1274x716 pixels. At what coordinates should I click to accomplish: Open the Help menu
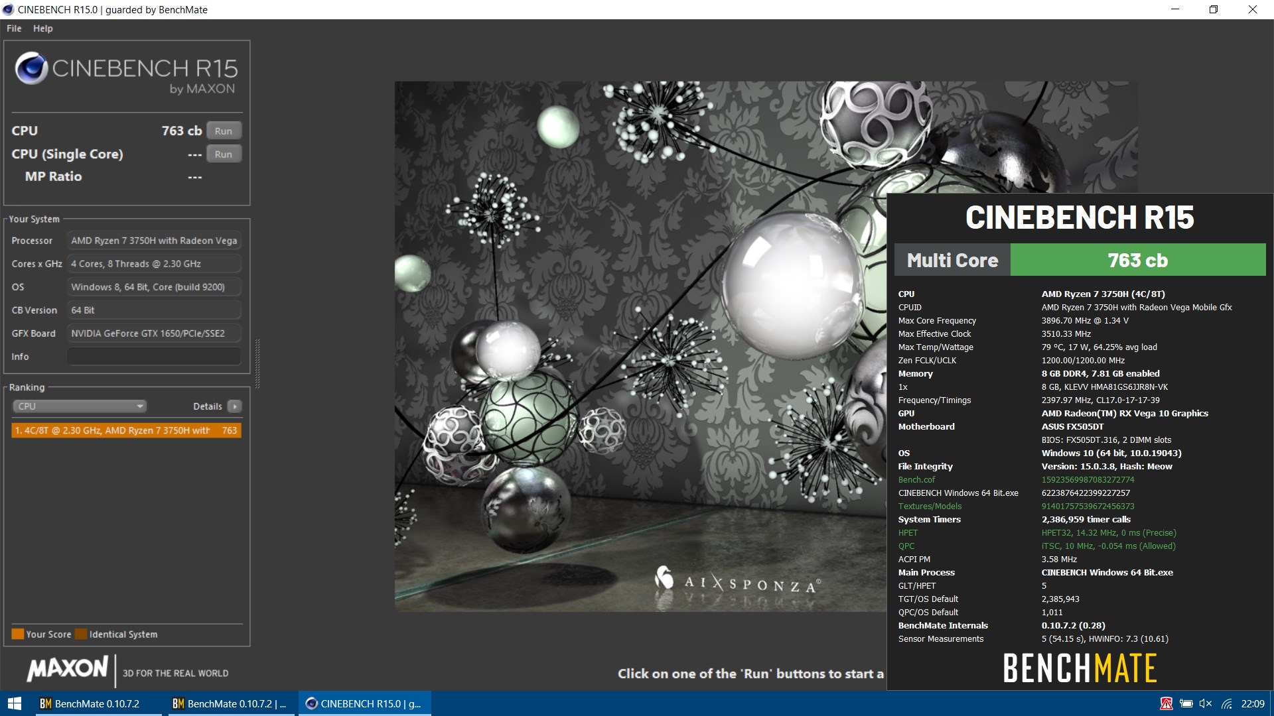pyautogui.click(x=43, y=29)
